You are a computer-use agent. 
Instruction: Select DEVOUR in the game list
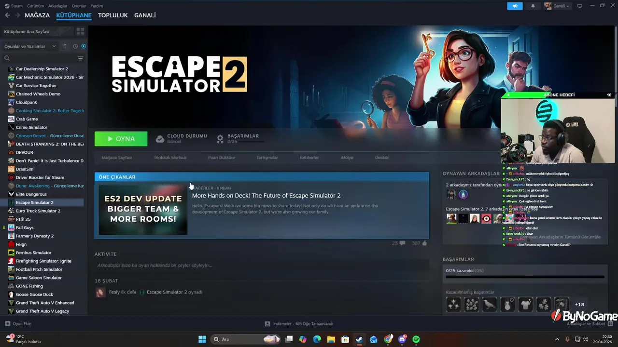[x=25, y=152]
